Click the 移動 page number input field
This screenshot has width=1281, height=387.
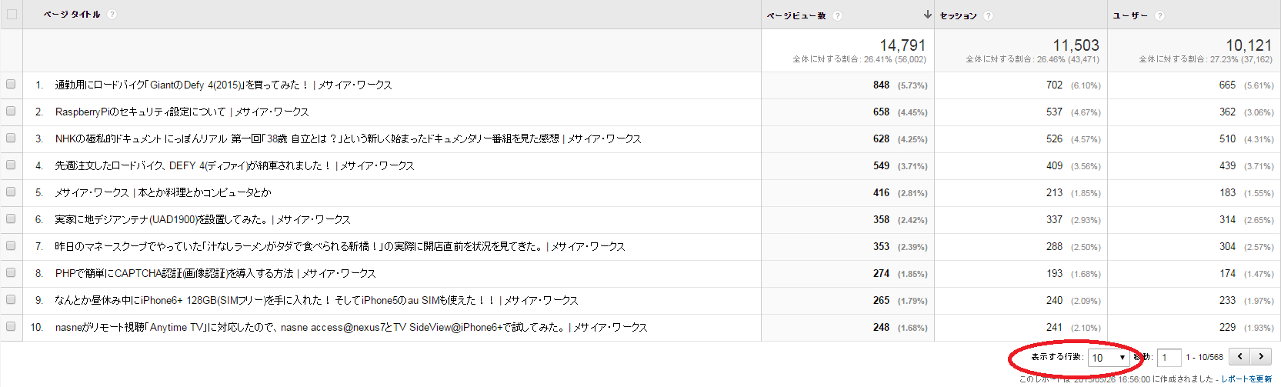pos(1169,357)
